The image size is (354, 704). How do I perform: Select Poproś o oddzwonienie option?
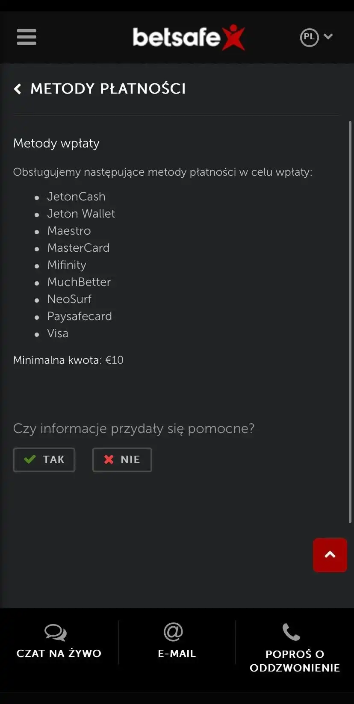coord(295,661)
